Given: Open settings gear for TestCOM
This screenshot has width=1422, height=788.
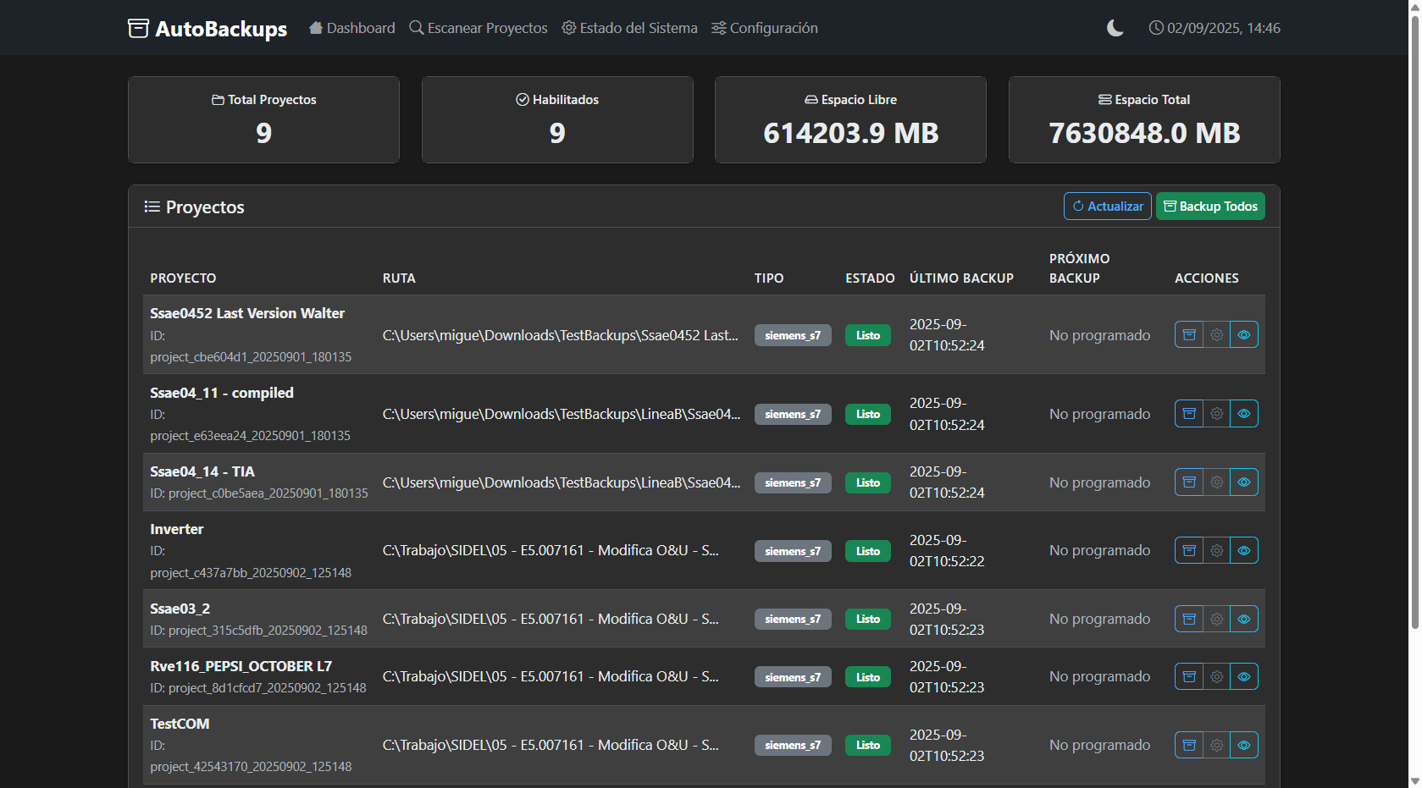Looking at the screenshot, I should pos(1217,745).
